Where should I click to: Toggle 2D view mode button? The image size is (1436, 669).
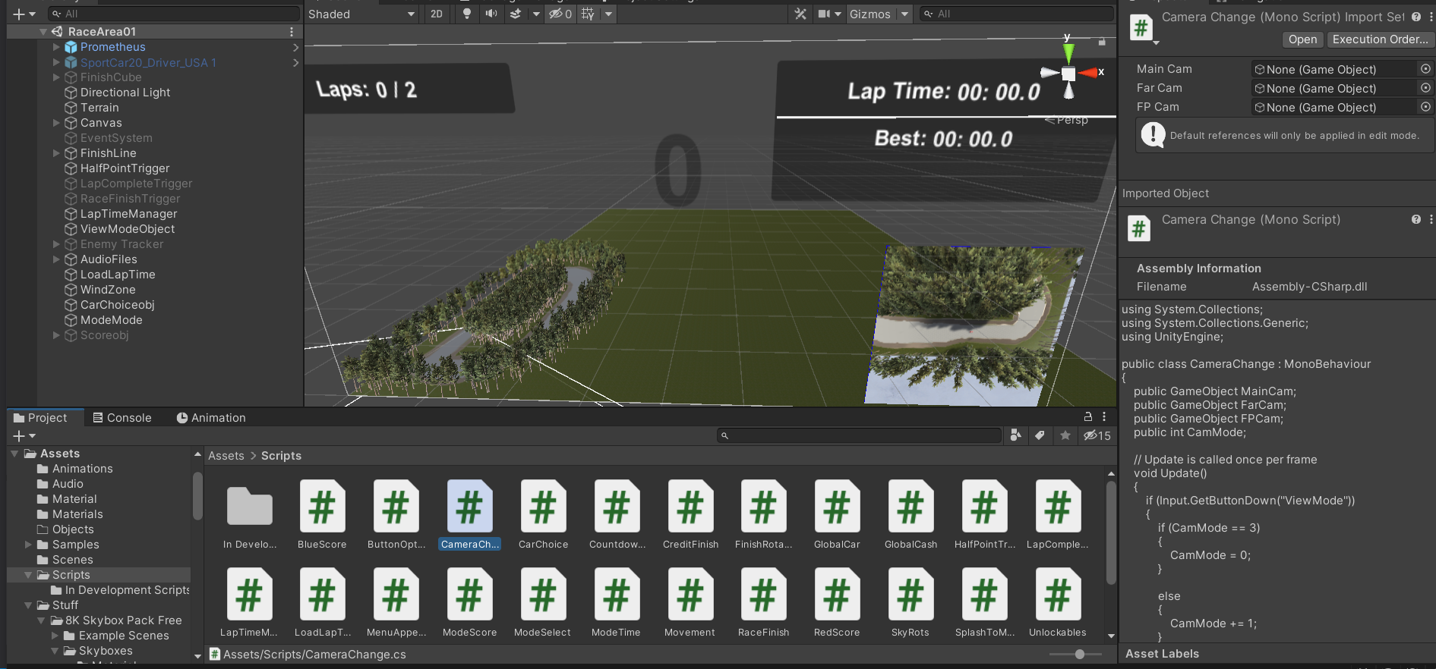tap(437, 14)
